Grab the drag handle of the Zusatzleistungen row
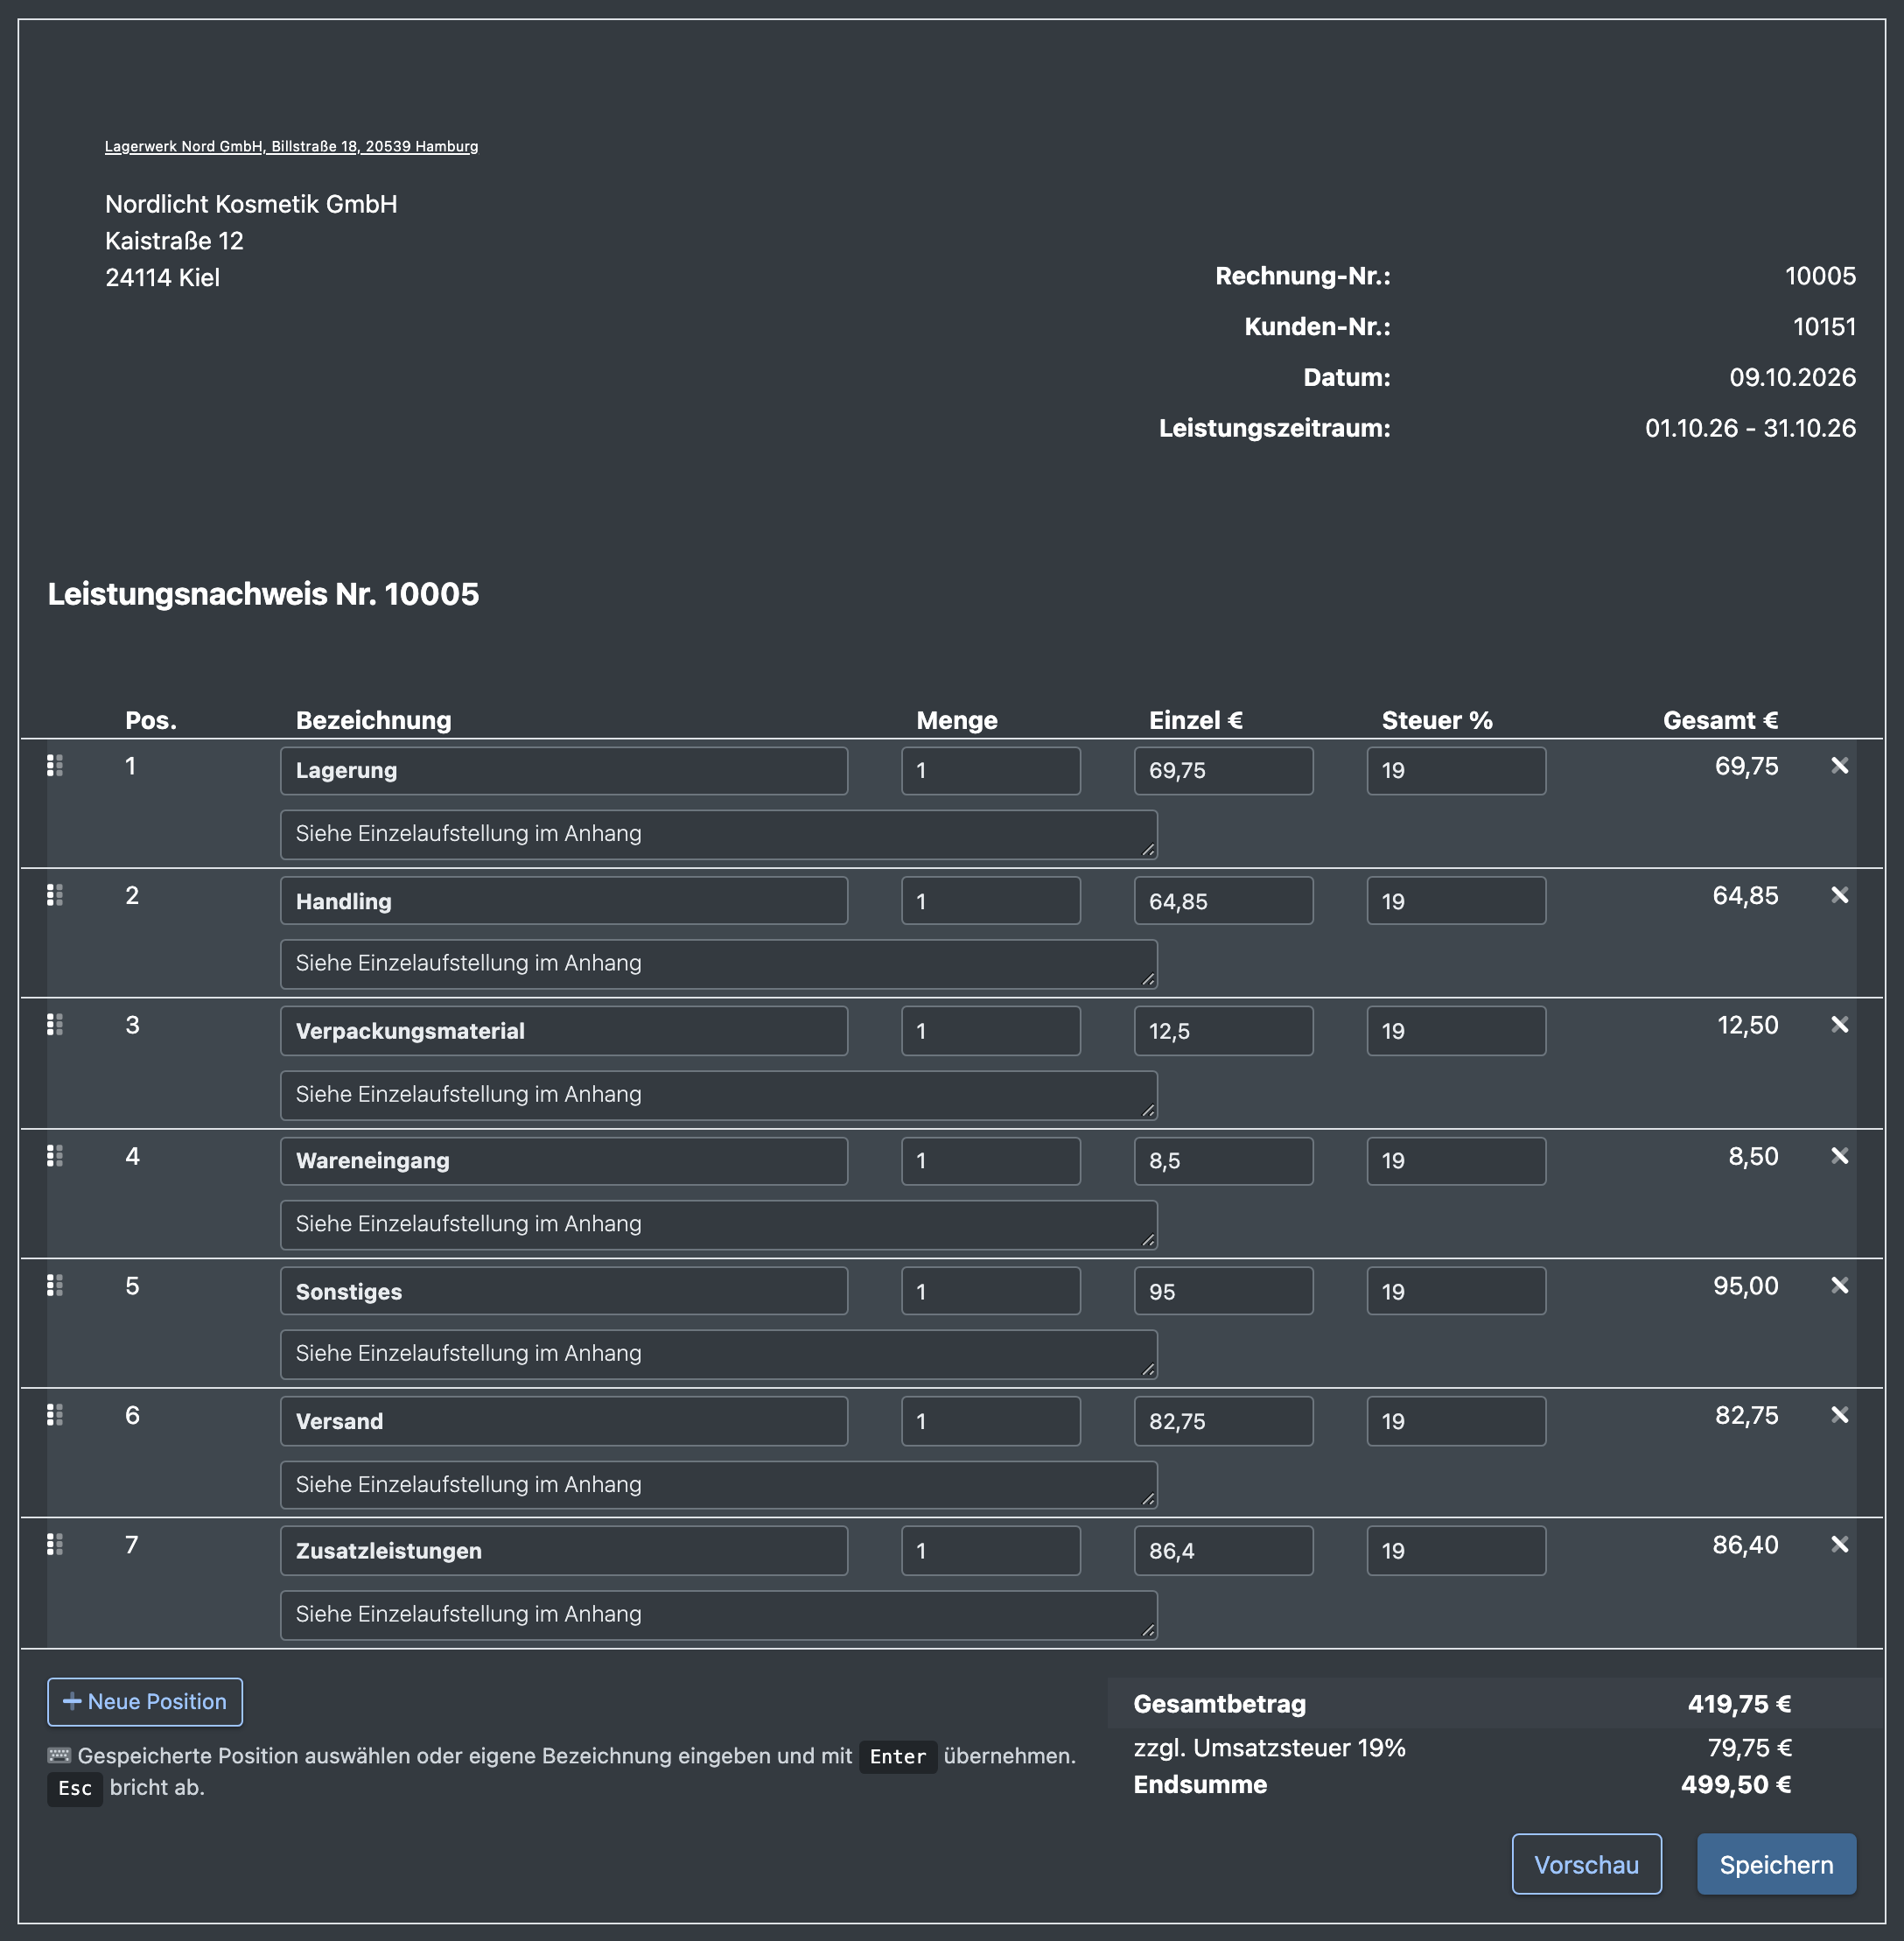 (x=55, y=1545)
